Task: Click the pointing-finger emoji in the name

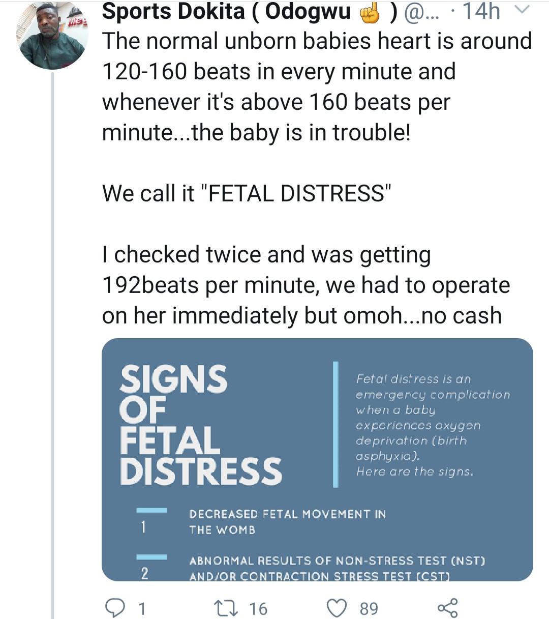Action: pos(370,12)
